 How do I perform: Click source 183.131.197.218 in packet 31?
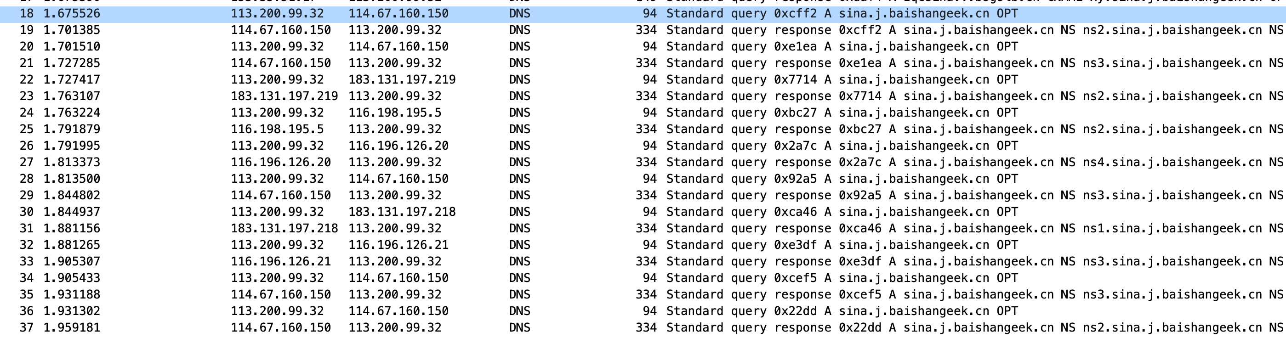(284, 228)
